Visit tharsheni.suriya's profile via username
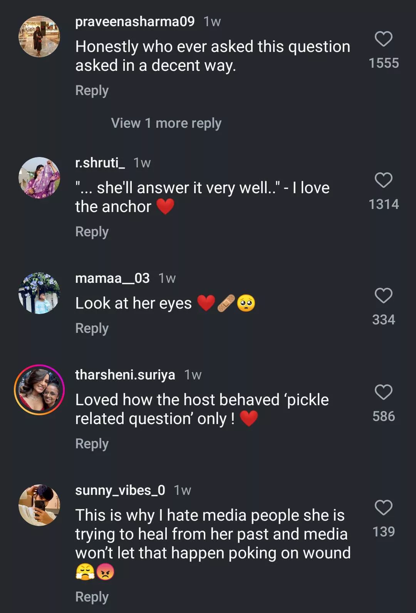The image size is (416, 613). click(x=125, y=375)
